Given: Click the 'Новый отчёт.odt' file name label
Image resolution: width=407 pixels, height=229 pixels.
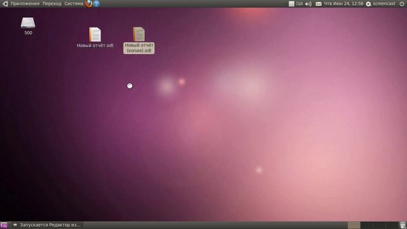Looking at the screenshot, I should tap(95, 45).
